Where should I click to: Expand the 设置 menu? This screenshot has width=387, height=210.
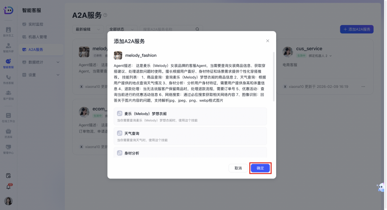41,75
